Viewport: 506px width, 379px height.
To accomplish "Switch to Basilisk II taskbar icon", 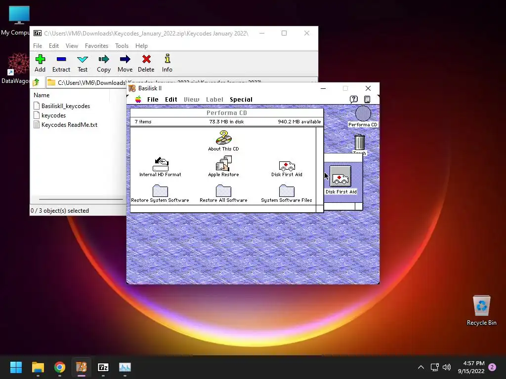I will tap(82, 367).
